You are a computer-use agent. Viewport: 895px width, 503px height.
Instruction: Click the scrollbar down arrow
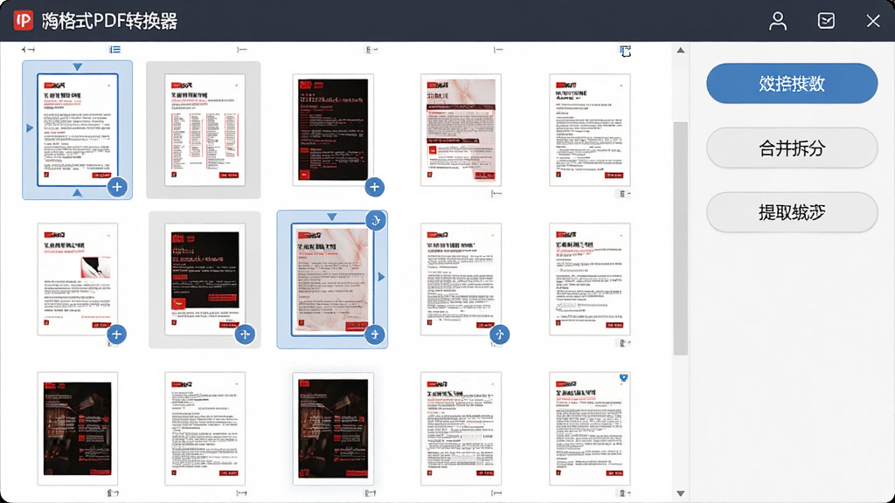coord(680,493)
